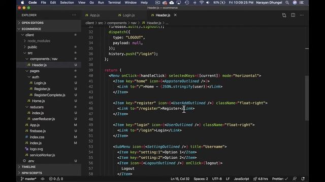The height and width of the screenshot is (182, 325).
Task: Open Home.js file
Action: (x=49, y=101)
